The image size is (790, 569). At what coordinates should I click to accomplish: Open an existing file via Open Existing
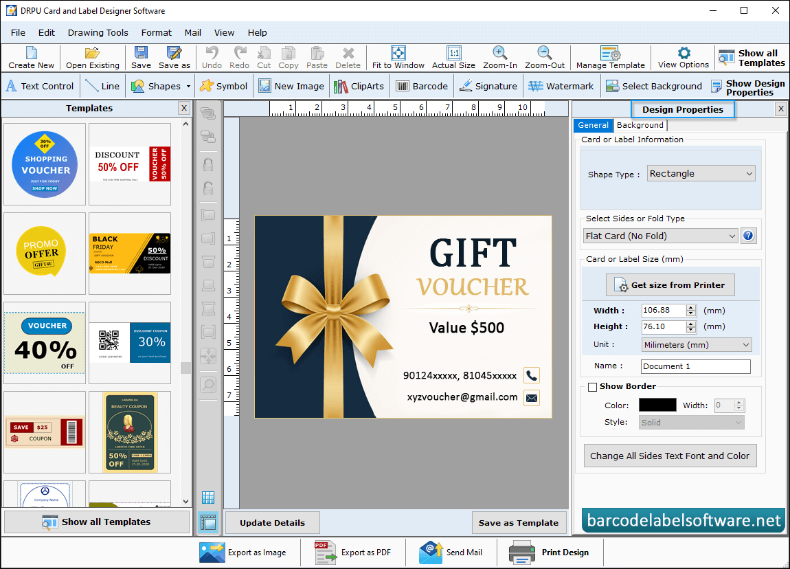click(93, 58)
